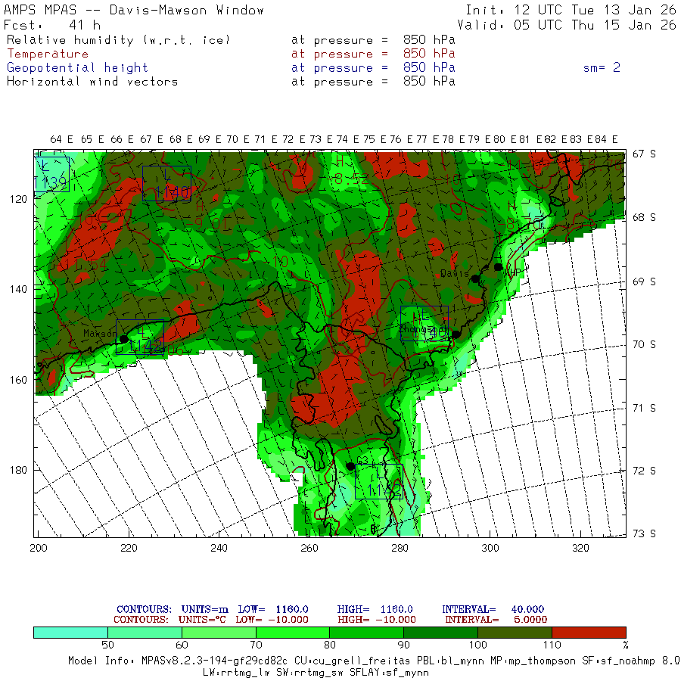Click the 70–80% bright green legend swatch
This screenshot has height=681, width=681.
point(293,633)
